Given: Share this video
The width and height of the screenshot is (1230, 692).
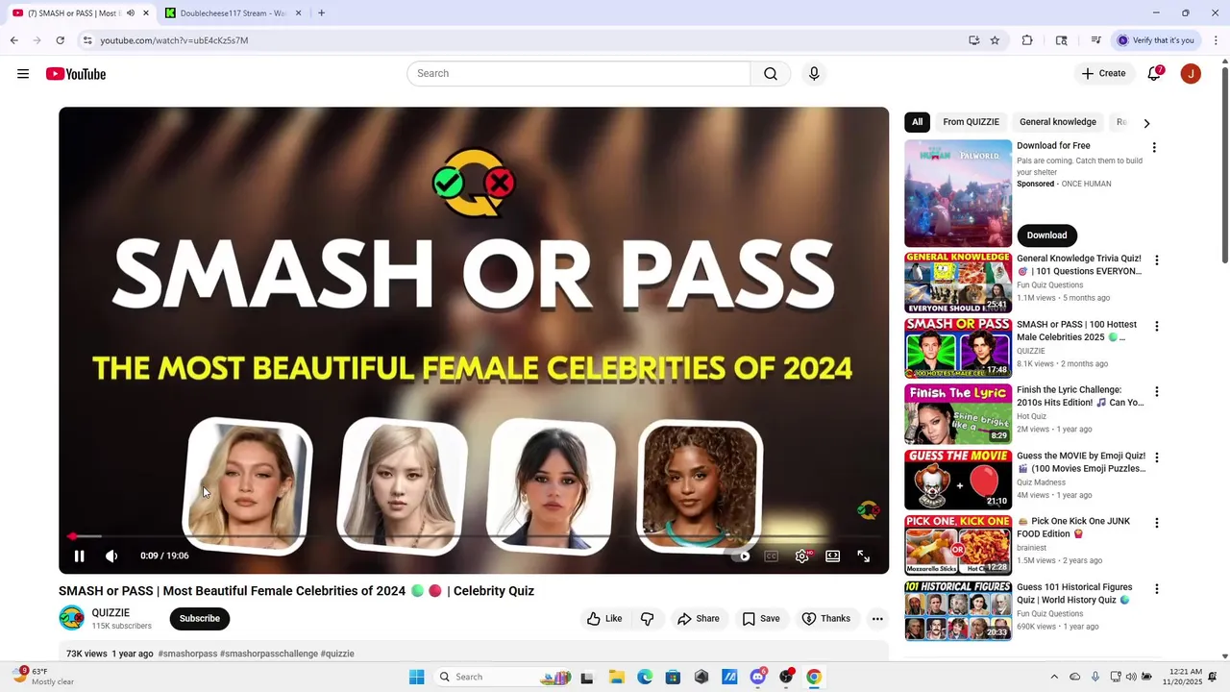Looking at the screenshot, I should click(699, 619).
